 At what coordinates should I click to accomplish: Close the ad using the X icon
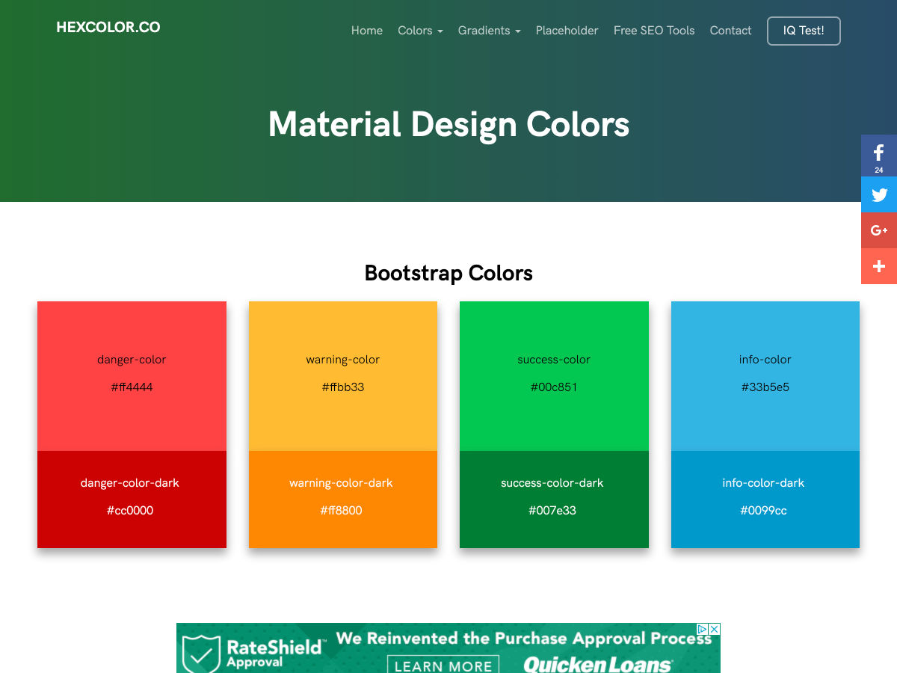[714, 630]
